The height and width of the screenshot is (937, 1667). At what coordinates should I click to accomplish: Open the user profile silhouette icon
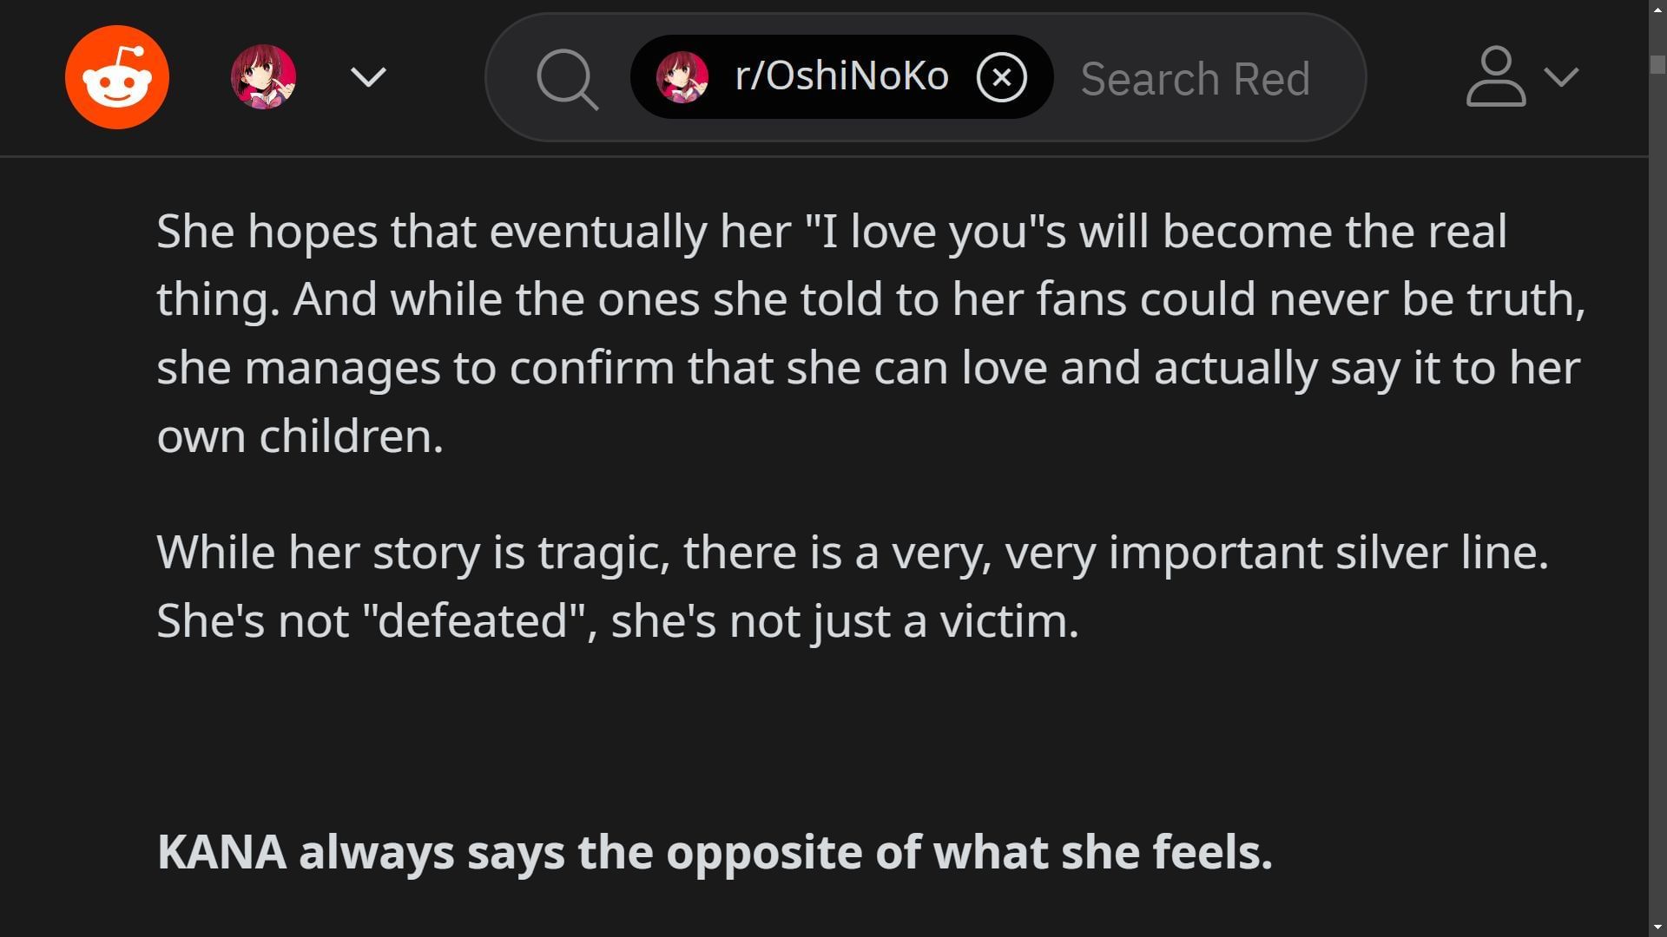tap(1495, 77)
